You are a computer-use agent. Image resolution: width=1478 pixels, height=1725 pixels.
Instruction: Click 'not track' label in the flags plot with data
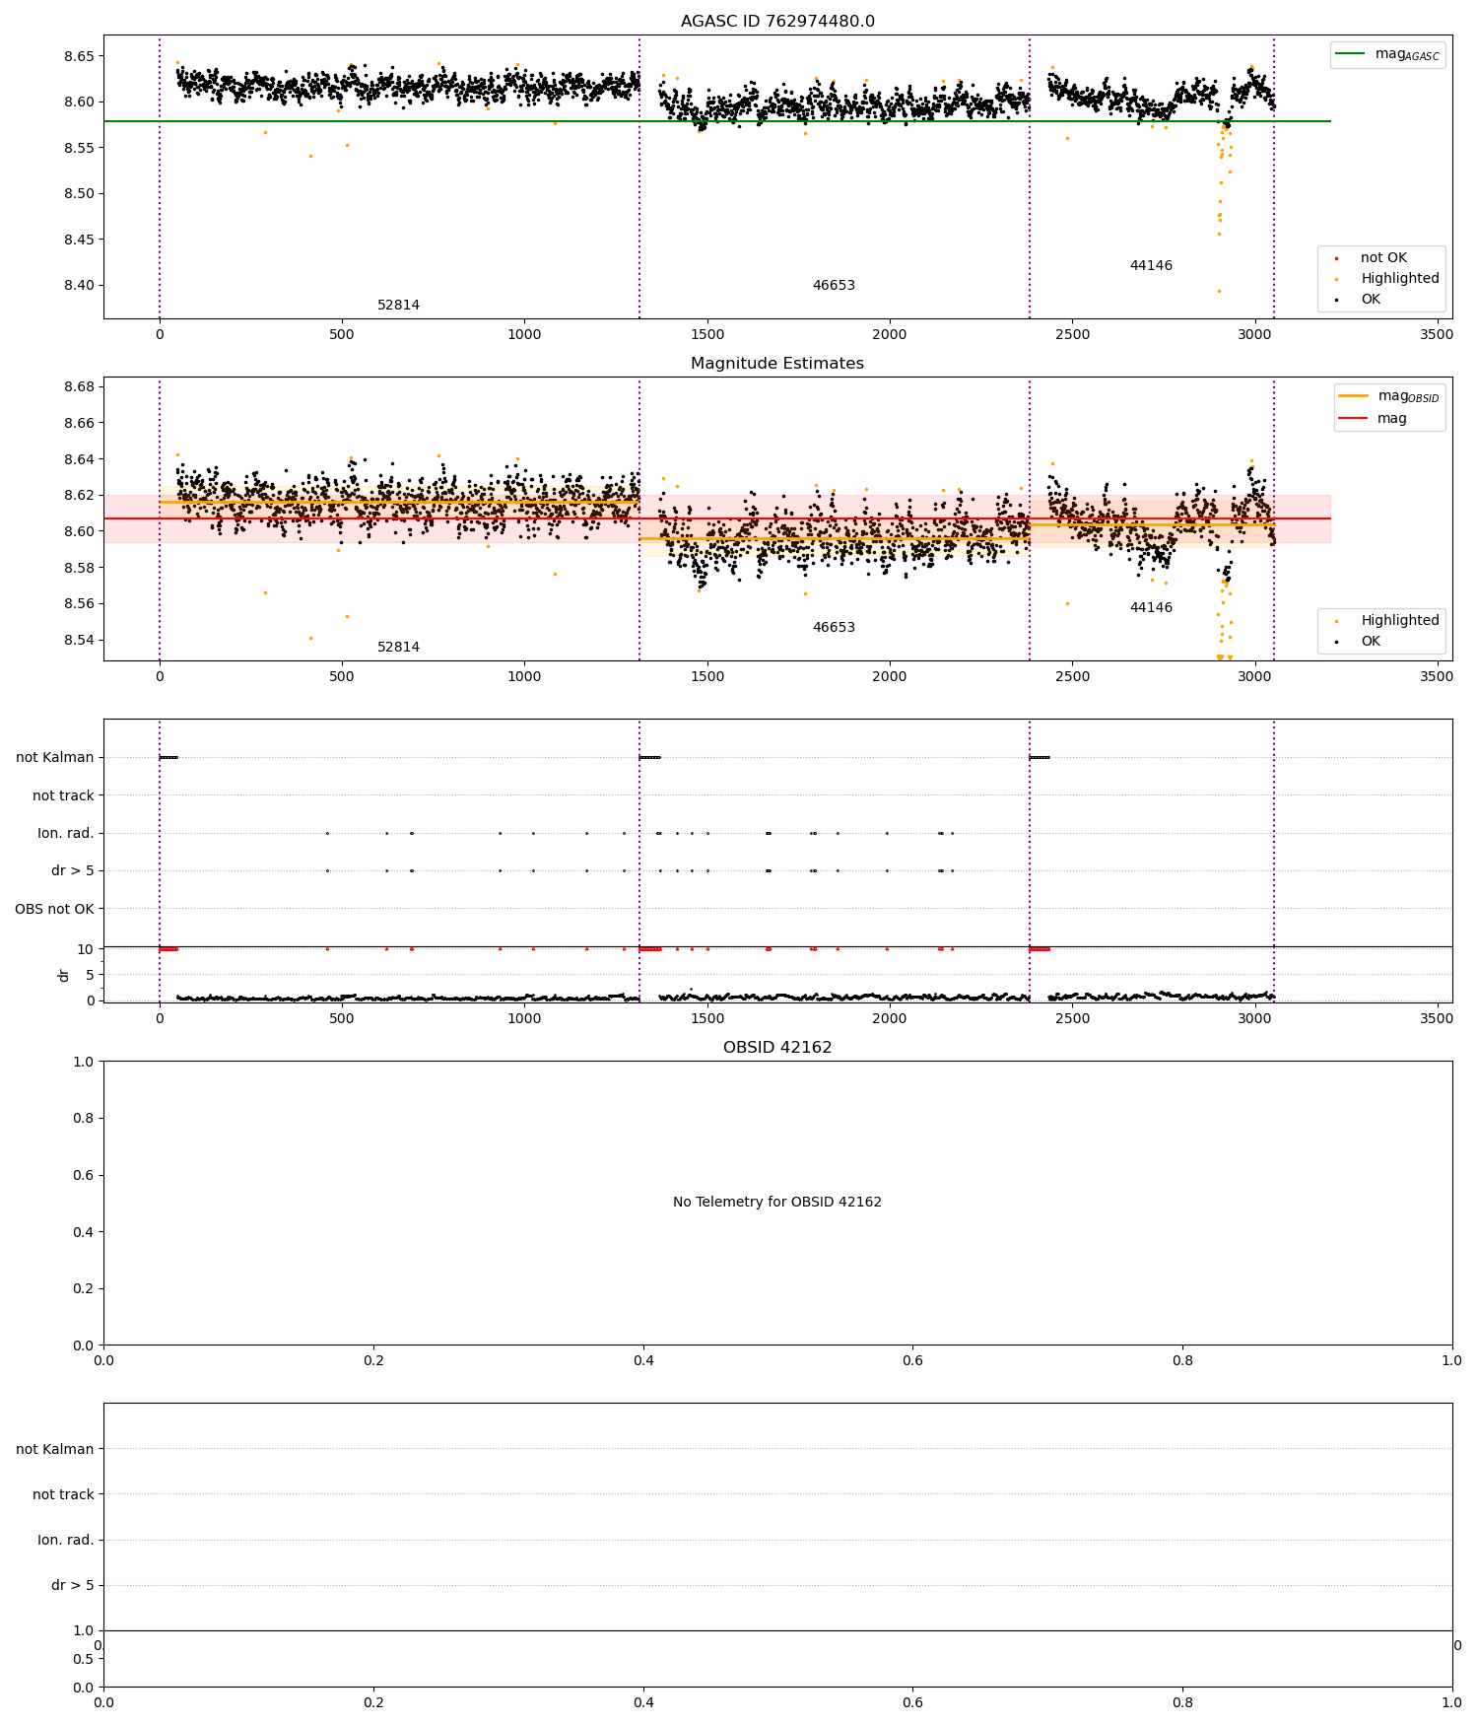tap(63, 795)
